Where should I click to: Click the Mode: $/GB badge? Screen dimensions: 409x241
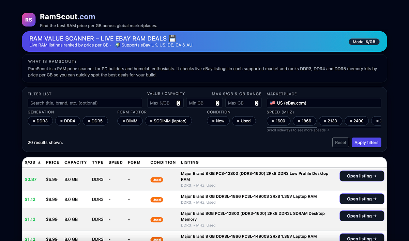[364, 42]
